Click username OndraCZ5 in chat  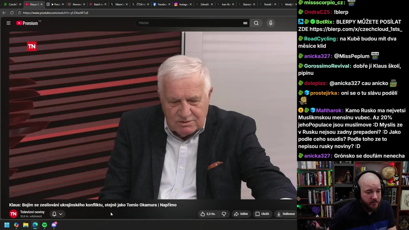(x=318, y=12)
